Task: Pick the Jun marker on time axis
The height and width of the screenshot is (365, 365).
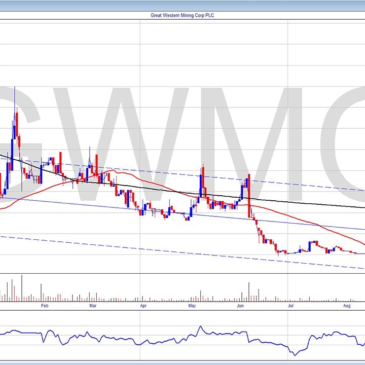Action: coord(241,306)
